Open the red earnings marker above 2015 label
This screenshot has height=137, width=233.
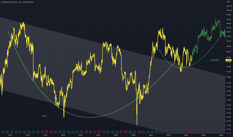tap(47, 132)
